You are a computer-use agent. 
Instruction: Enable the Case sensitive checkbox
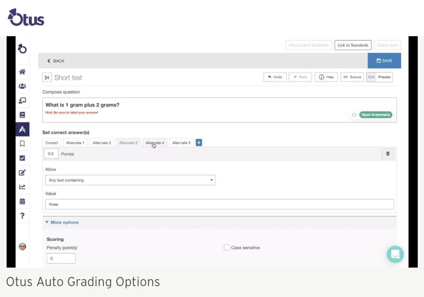pos(227,247)
